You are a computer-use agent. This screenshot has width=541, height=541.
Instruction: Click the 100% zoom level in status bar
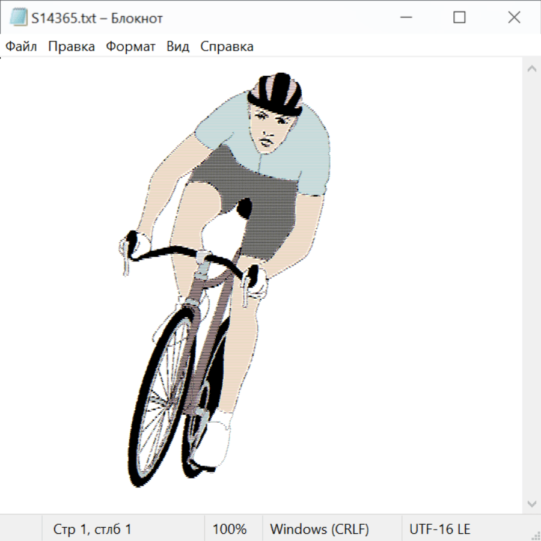[x=230, y=530]
